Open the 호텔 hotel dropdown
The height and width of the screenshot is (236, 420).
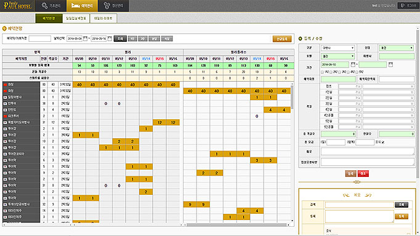(x=337, y=56)
